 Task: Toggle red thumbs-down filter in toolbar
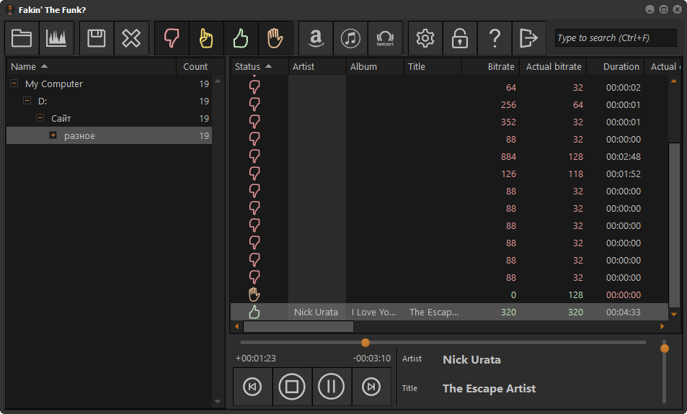tap(172, 38)
